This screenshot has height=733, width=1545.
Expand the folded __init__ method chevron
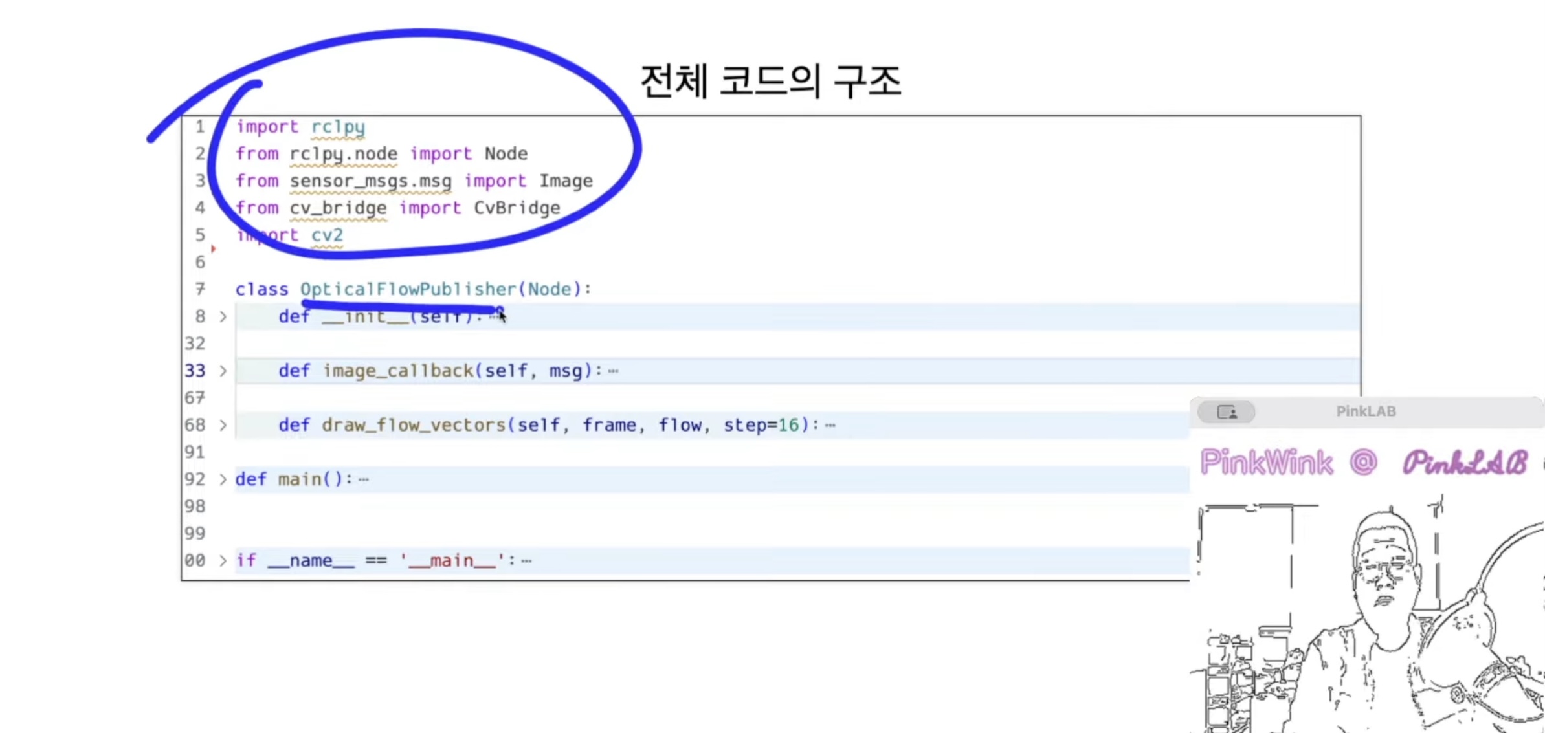[223, 316]
